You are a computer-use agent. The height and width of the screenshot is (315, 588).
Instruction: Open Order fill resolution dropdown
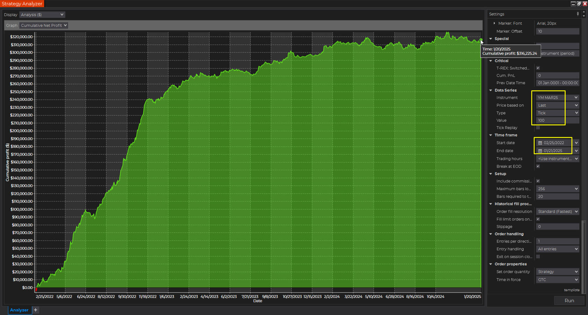pyautogui.click(x=557, y=211)
